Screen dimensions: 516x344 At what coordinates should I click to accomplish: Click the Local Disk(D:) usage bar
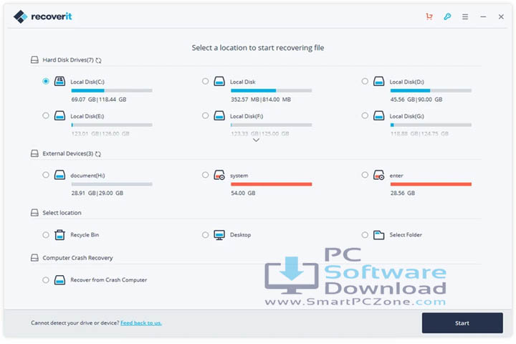coord(431,90)
